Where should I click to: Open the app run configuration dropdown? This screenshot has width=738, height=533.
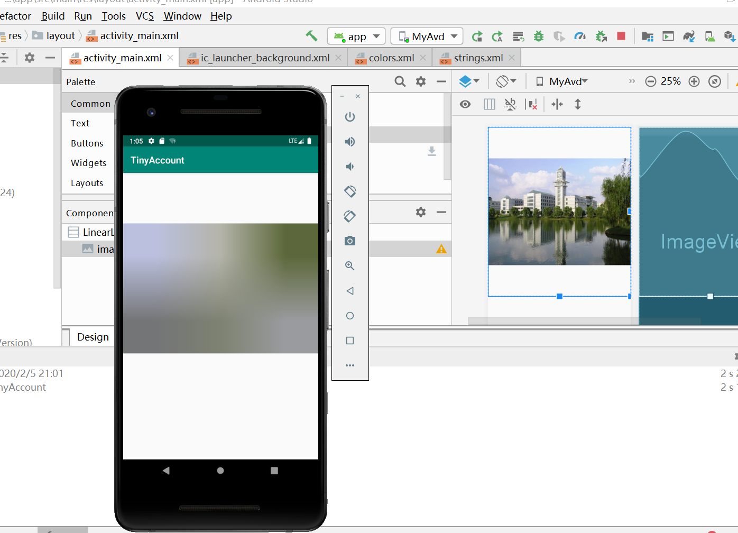[x=356, y=36]
